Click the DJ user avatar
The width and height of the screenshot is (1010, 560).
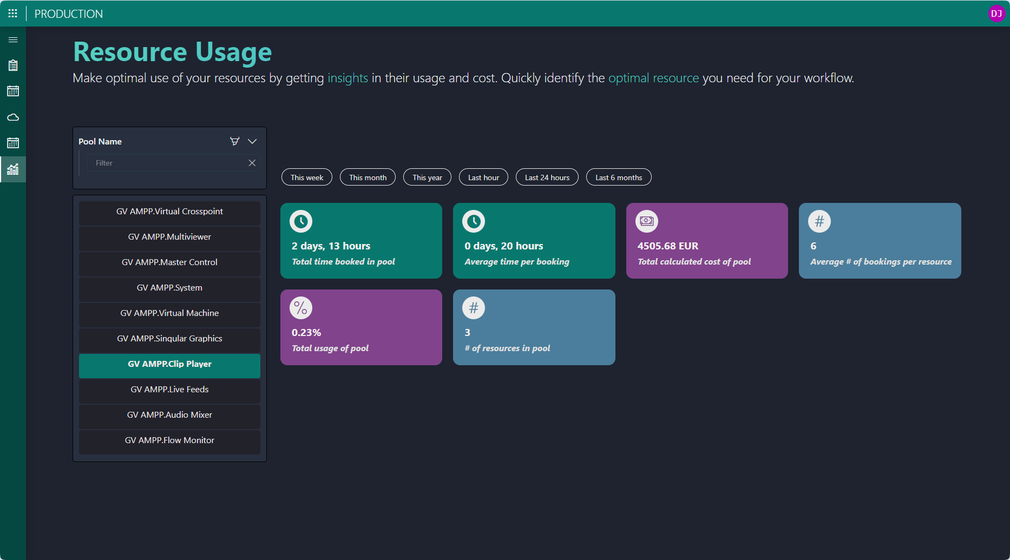[x=996, y=14]
